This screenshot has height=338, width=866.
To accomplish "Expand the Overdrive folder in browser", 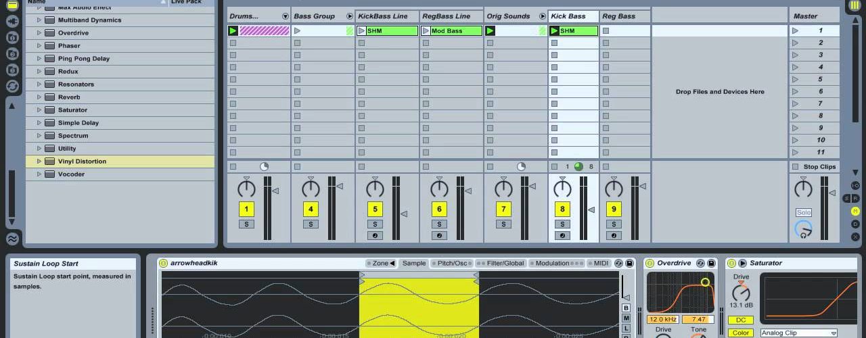I will [39, 33].
